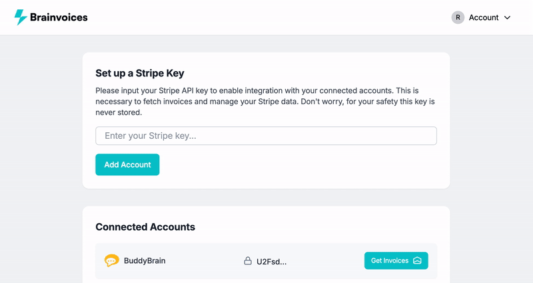Click the Brainvoices lightning bolt logo
The height and width of the screenshot is (283, 533).
pyautogui.click(x=21, y=17)
